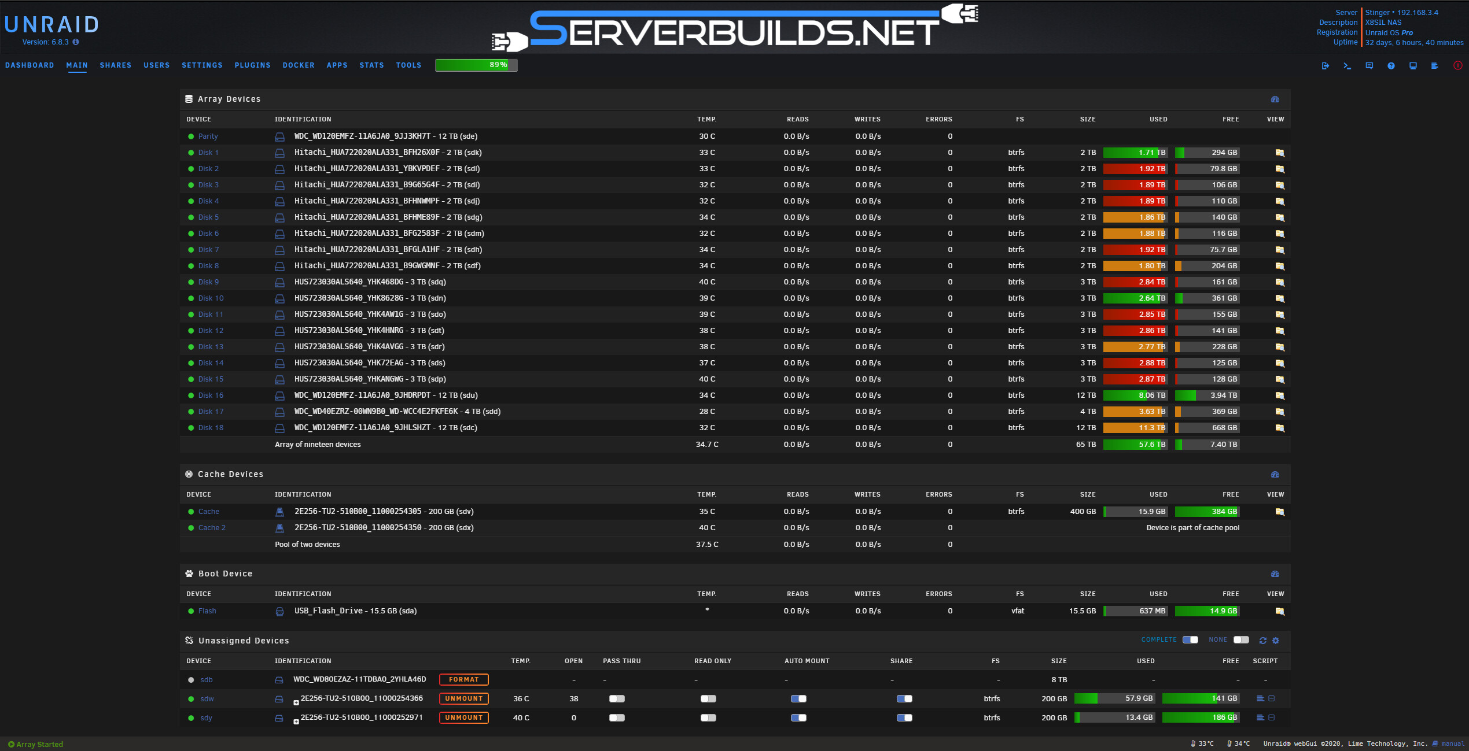Screen dimensions: 1469x751
Task: Toggle the Help question mark icon
Action: tap(1391, 66)
